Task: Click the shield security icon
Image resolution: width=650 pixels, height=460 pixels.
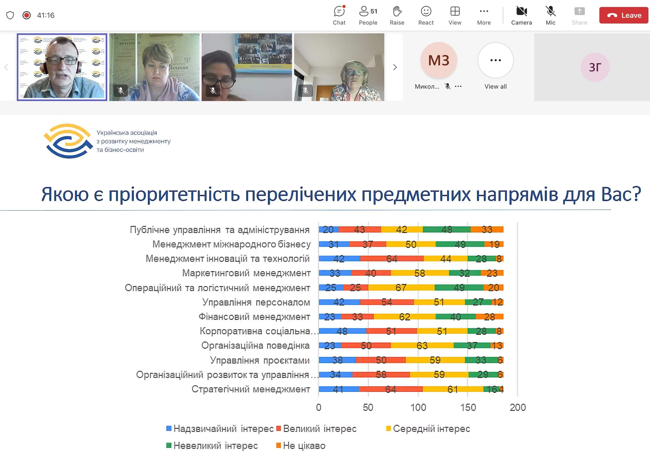Action: click(x=10, y=15)
